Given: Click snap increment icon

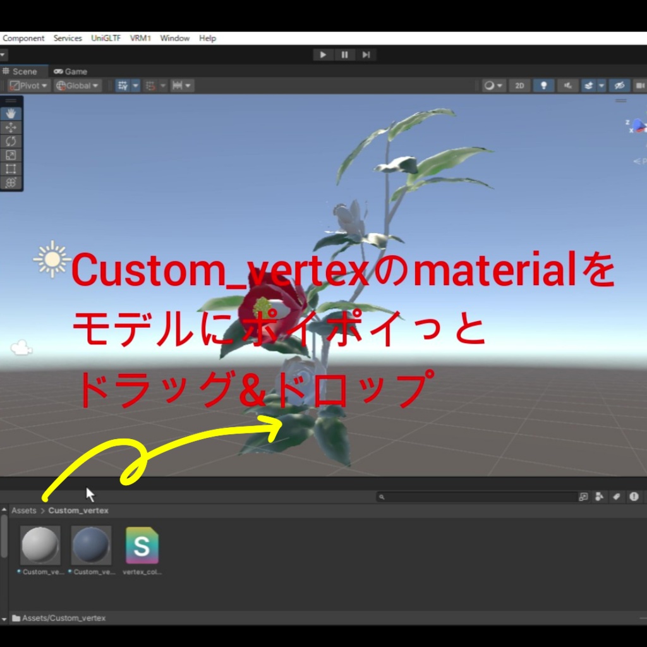Looking at the screenshot, I should point(150,85).
